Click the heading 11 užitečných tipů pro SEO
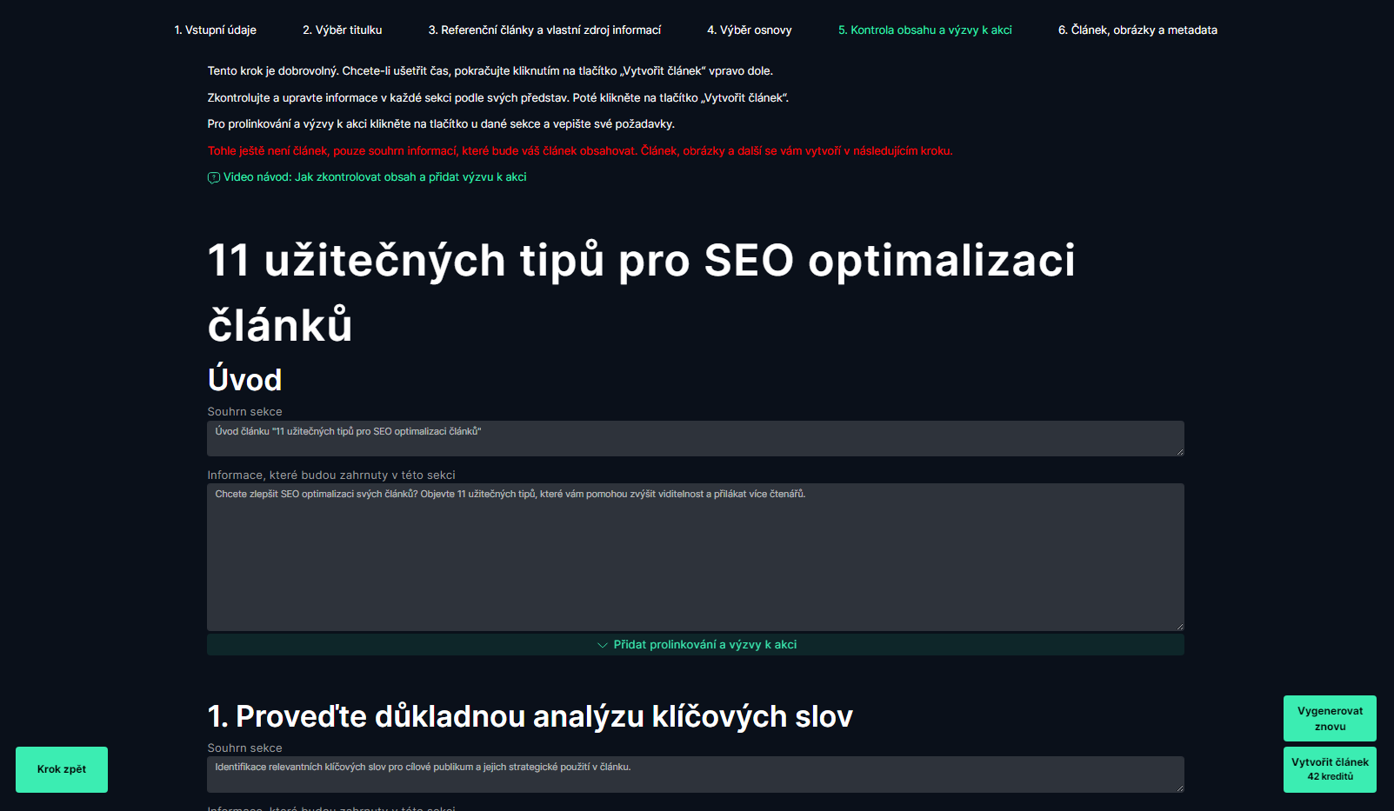1394x811 pixels. point(642,292)
